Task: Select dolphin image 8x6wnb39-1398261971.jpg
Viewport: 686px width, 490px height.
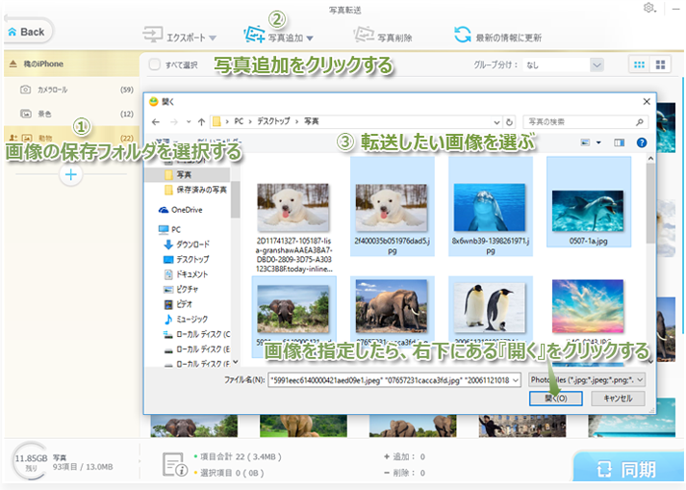Action: [490, 208]
